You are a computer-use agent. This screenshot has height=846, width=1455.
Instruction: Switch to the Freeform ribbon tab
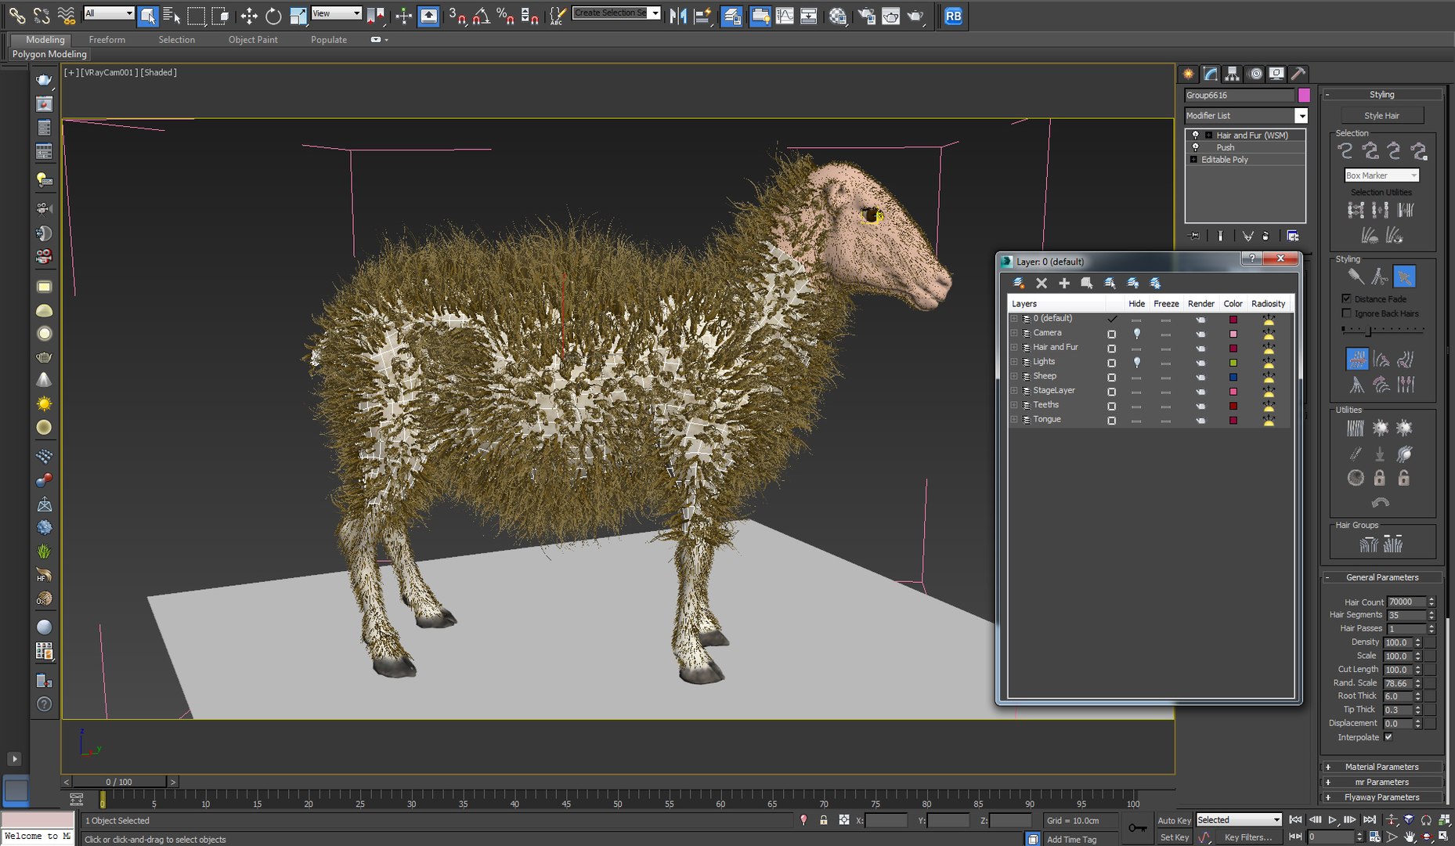click(x=107, y=39)
